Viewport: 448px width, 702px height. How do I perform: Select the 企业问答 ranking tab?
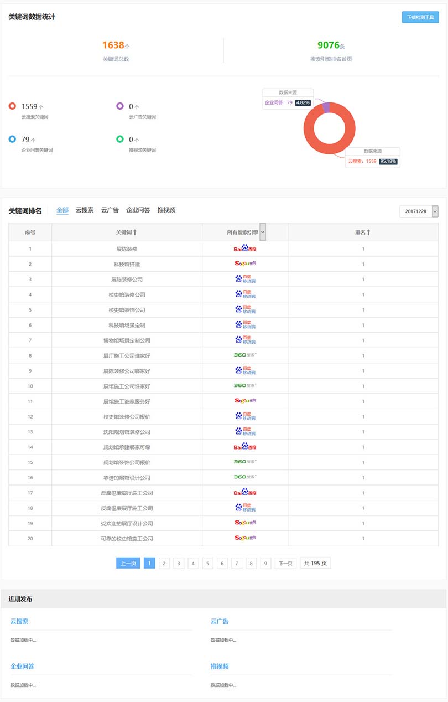click(x=138, y=210)
